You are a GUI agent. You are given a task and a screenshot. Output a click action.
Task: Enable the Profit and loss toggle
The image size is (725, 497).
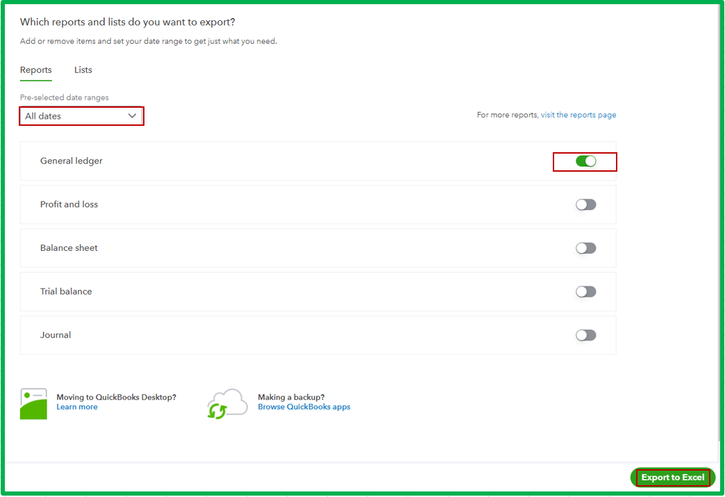point(586,204)
